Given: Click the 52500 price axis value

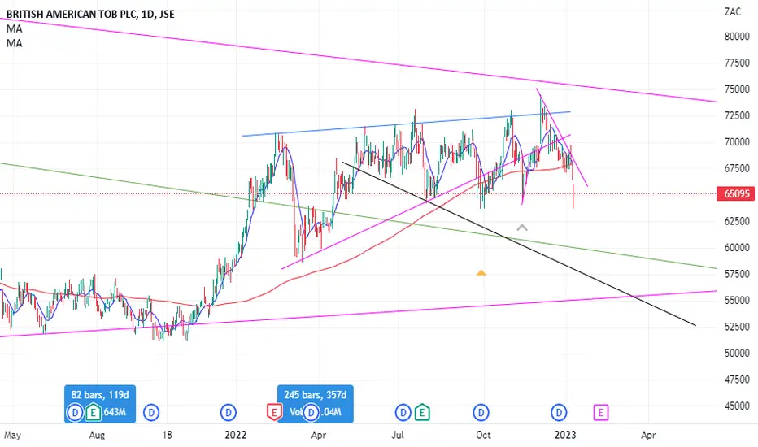Looking at the screenshot, I should pyautogui.click(x=737, y=327).
